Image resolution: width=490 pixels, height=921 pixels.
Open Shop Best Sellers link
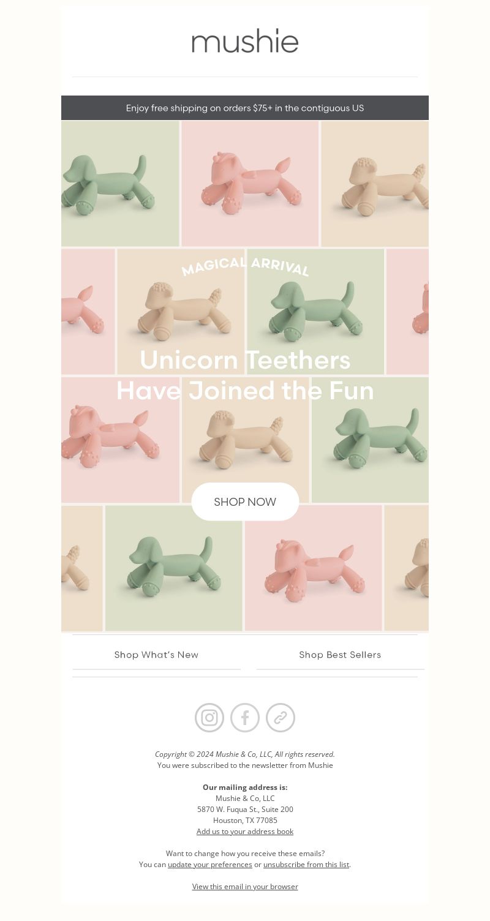tap(340, 655)
